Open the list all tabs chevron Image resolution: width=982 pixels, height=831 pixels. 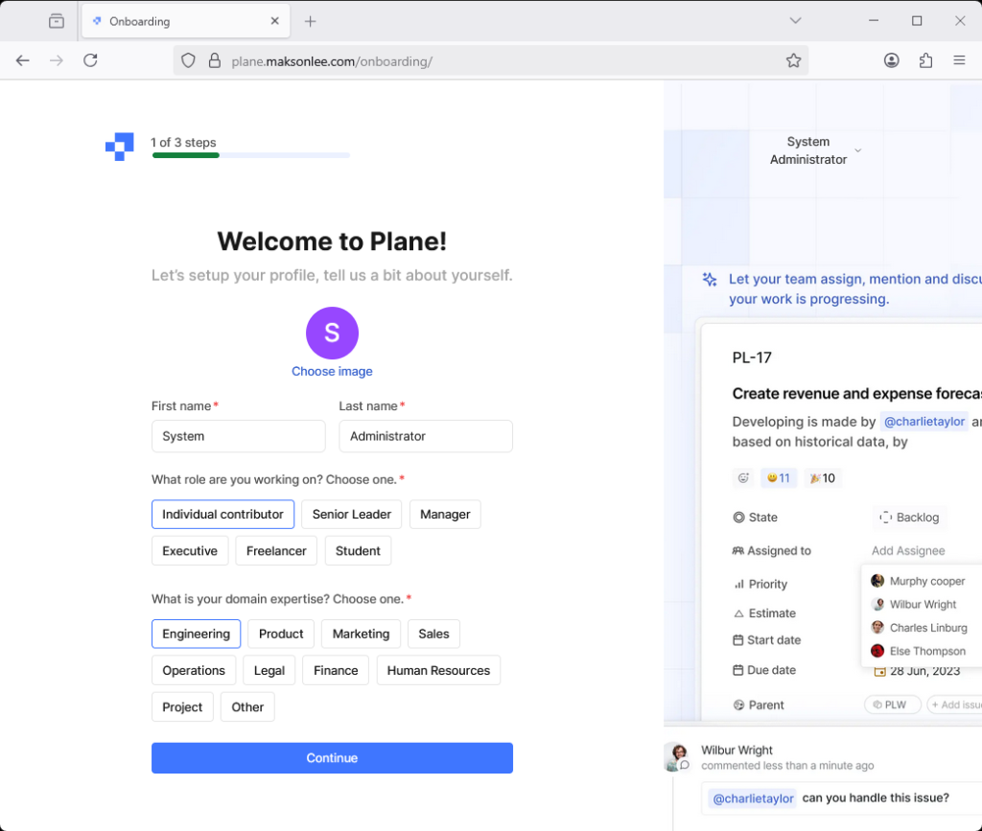click(795, 21)
